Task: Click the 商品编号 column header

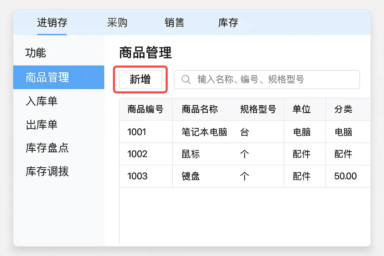Action: (x=145, y=109)
